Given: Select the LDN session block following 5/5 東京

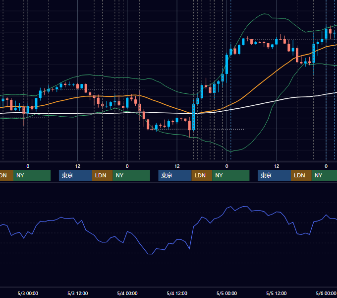Looking at the screenshot, I should tap(301, 175).
